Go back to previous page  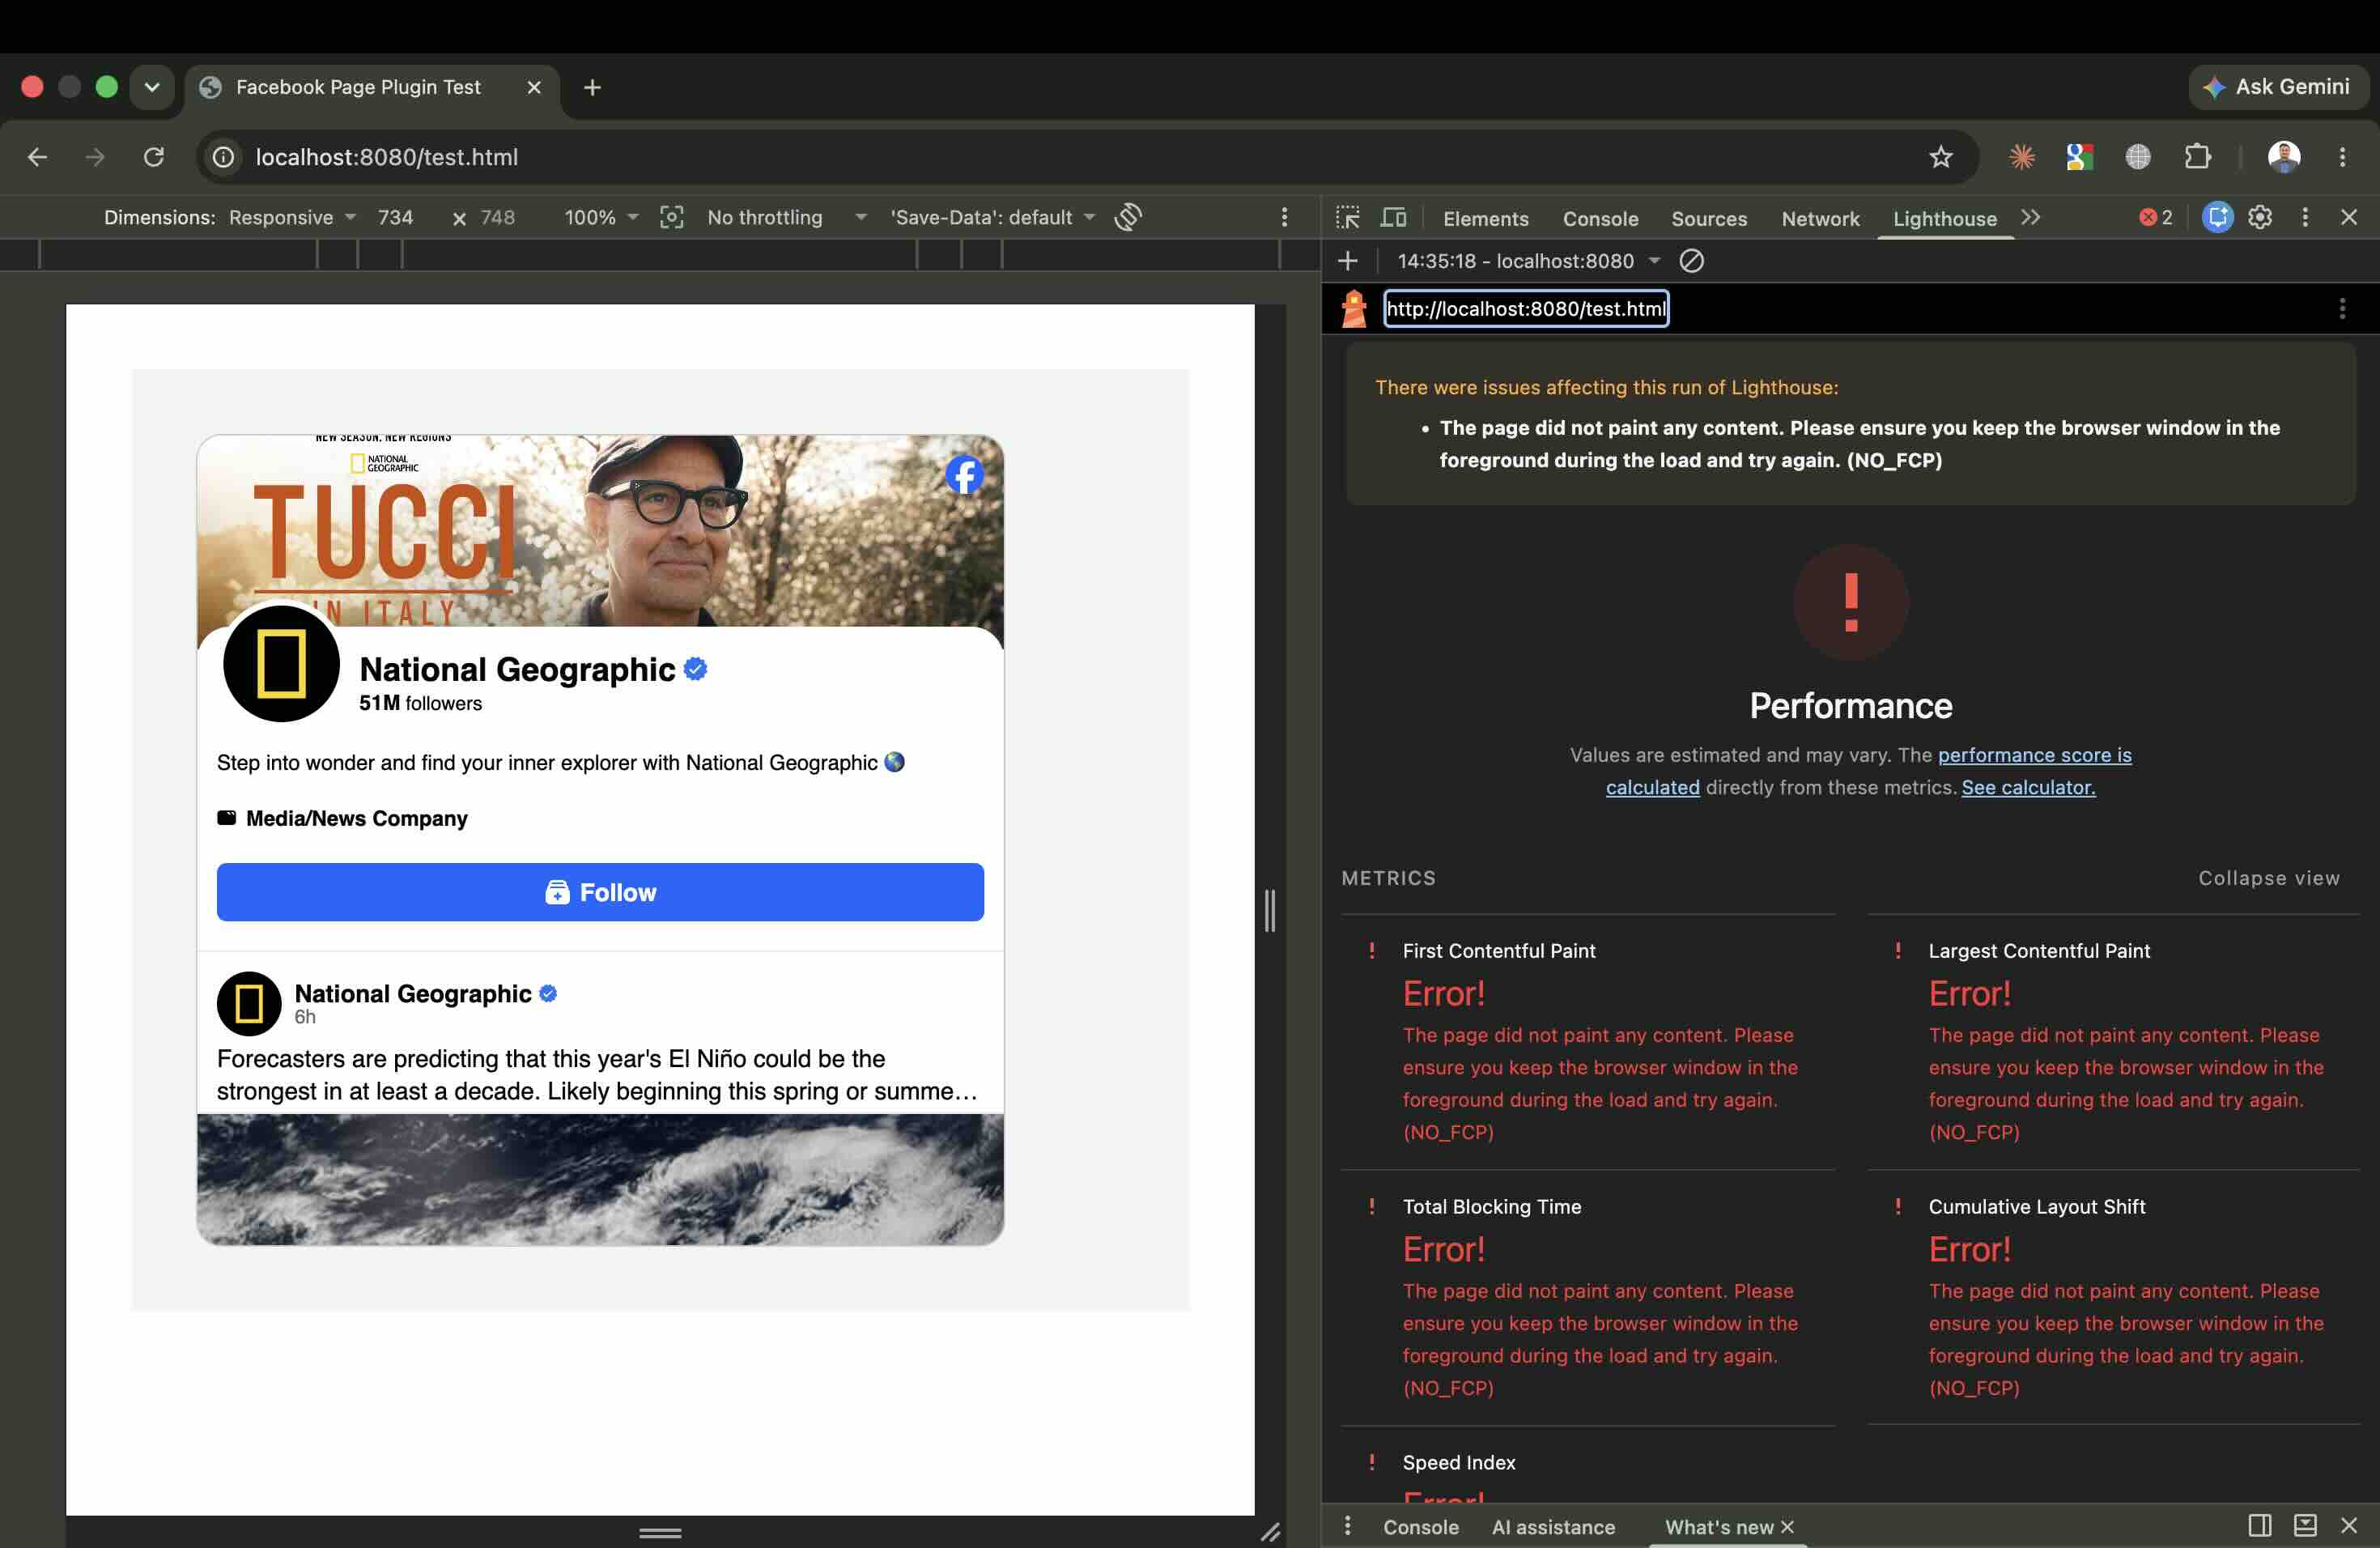pos(37,157)
